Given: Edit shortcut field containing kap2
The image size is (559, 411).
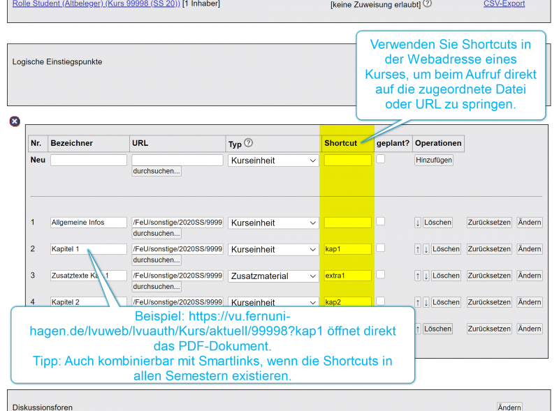Looking at the screenshot, I should click(348, 302).
